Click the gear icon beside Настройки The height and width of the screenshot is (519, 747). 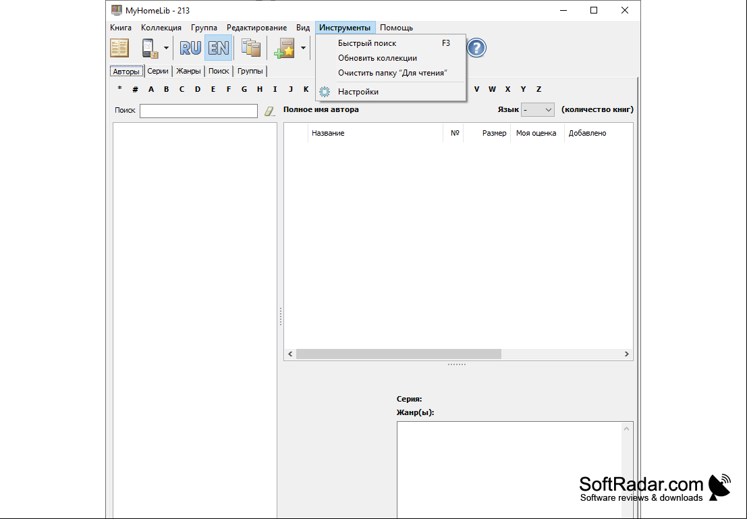pyautogui.click(x=325, y=92)
